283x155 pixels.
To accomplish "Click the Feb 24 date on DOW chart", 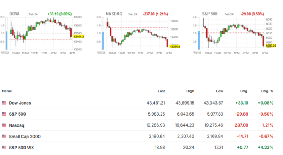I will click(33, 14).
